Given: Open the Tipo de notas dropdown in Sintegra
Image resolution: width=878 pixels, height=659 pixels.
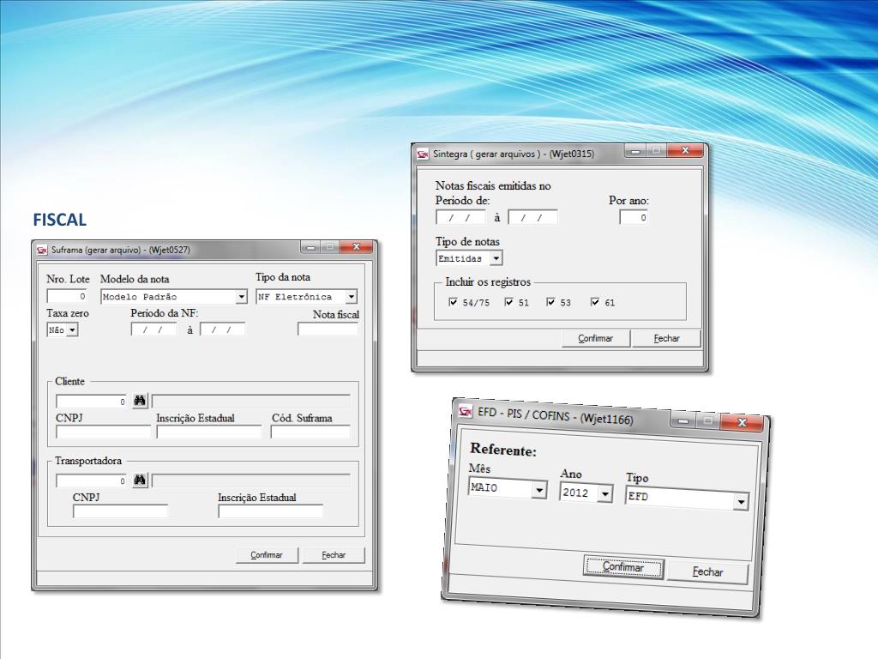Looking at the screenshot, I should click(x=496, y=258).
